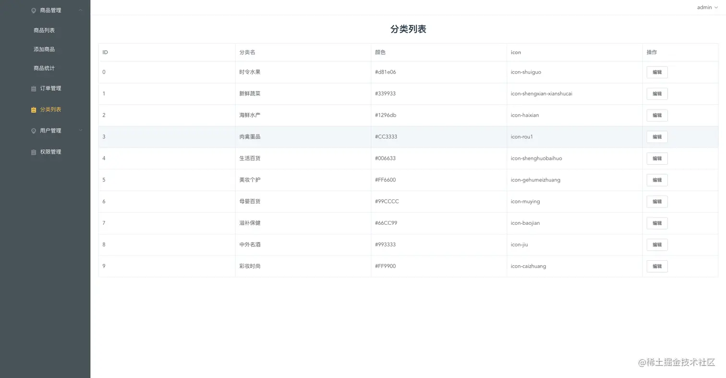Click 编辑 for 母婴百货 row
This screenshot has width=726, height=378.
pos(657,202)
